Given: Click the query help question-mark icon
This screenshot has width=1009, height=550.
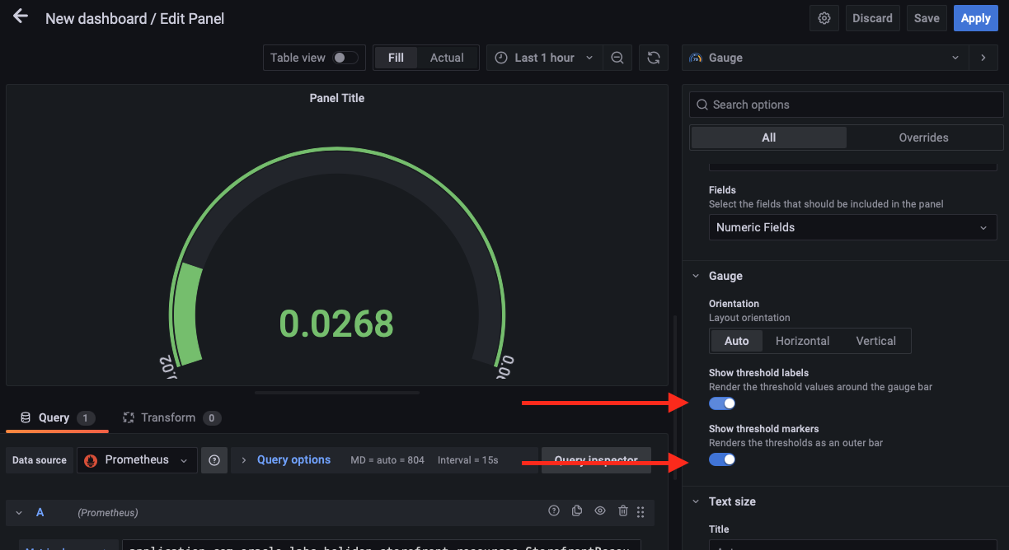Looking at the screenshot, I should pyautogui.click(x=214, y=460).
